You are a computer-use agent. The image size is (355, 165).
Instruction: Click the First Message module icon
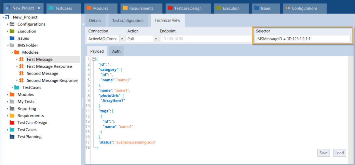pos(21,59)
